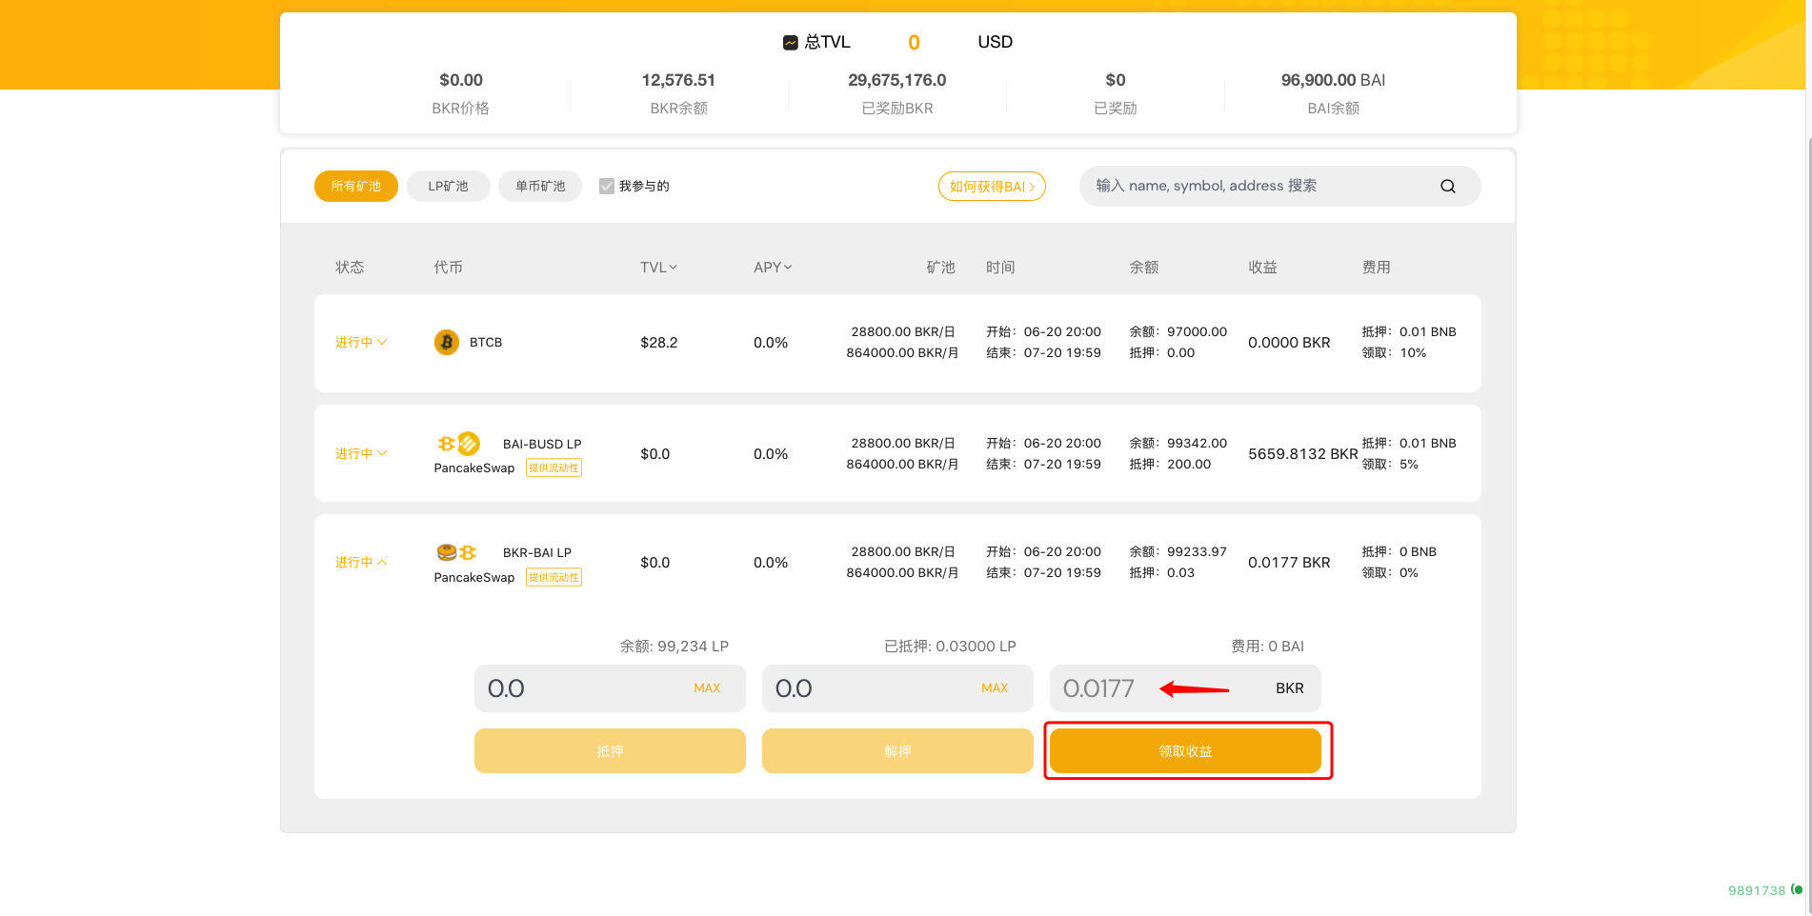Switch to the LP矿池 tab
1812x916 pixels.
(448, 187)
